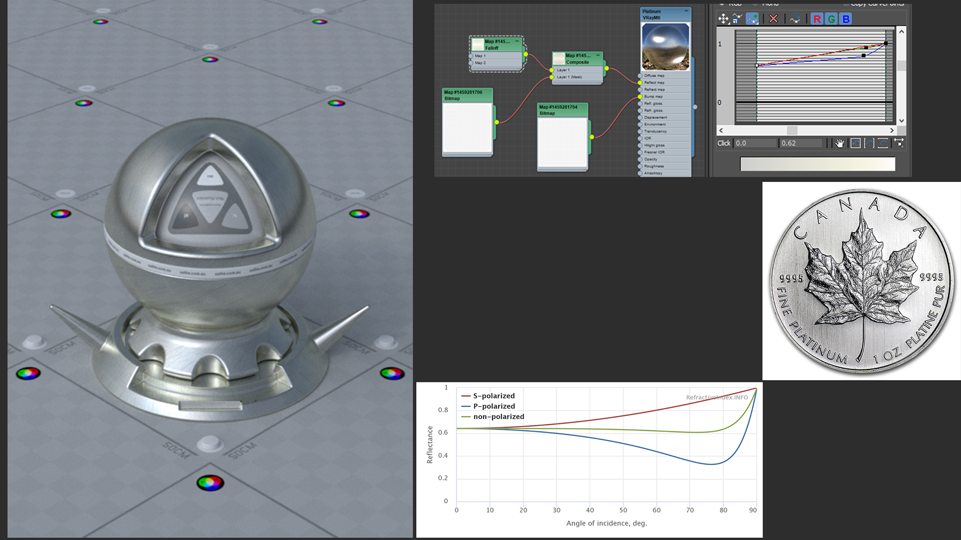Click the Falloff node output socket
961x540 pixels.
[526, 54]
